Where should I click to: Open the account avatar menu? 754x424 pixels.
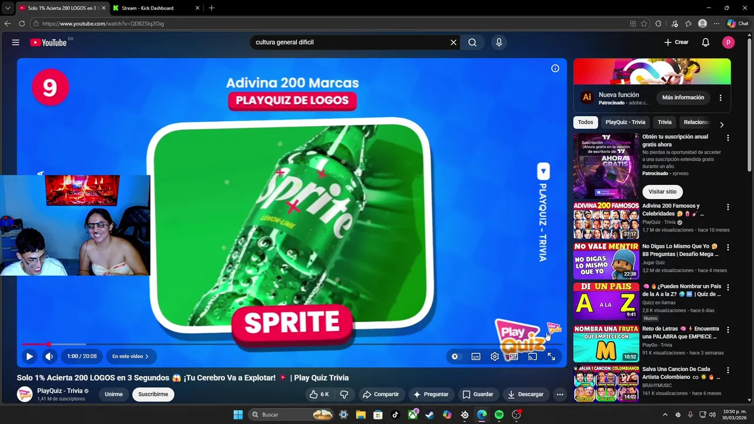click(x=729, y=42)
